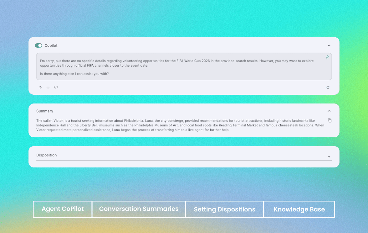Regenerate the Copilot response with refresh icon
368x233 pixels.
click(328, 87)
